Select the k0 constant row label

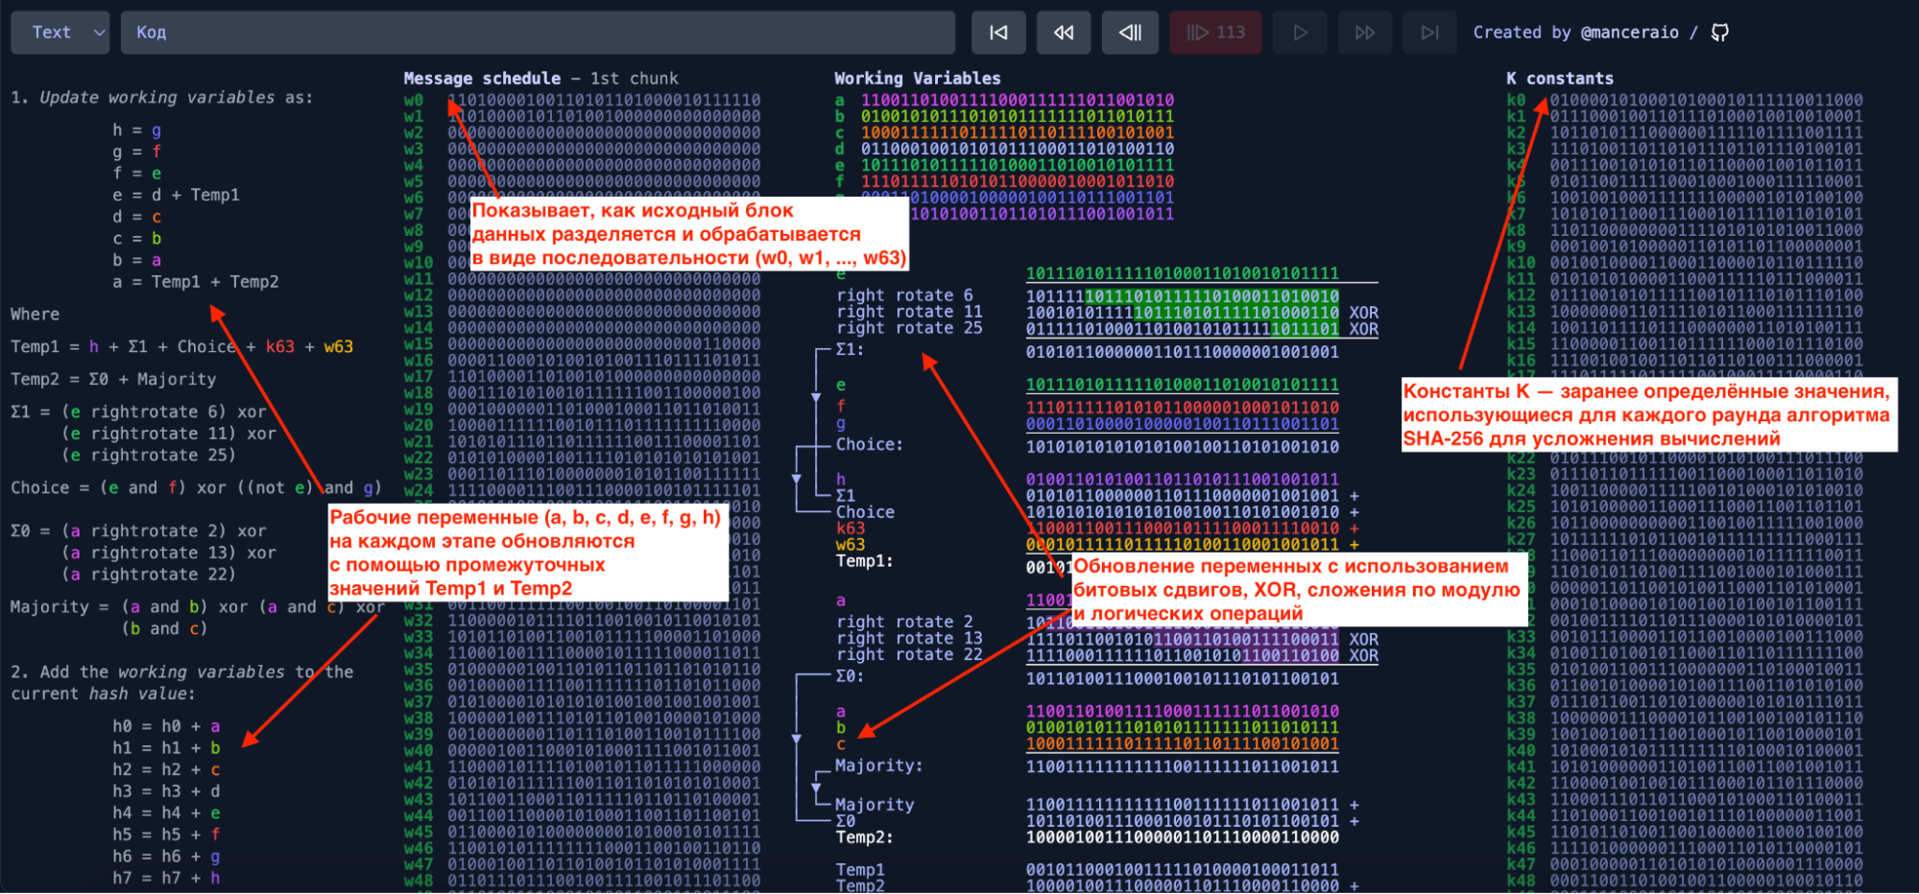pyautogui.click(x=1516, y=101)
